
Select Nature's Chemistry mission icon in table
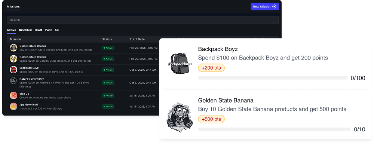click(x=13, y=80)
